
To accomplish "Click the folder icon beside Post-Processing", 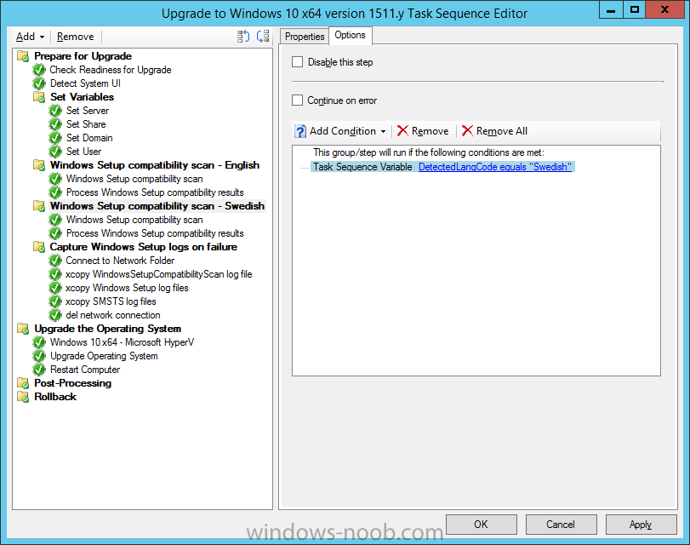I will click(x=23, y=383).
